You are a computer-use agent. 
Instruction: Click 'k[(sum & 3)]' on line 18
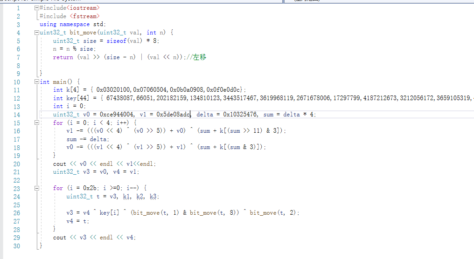click(242, 147)
